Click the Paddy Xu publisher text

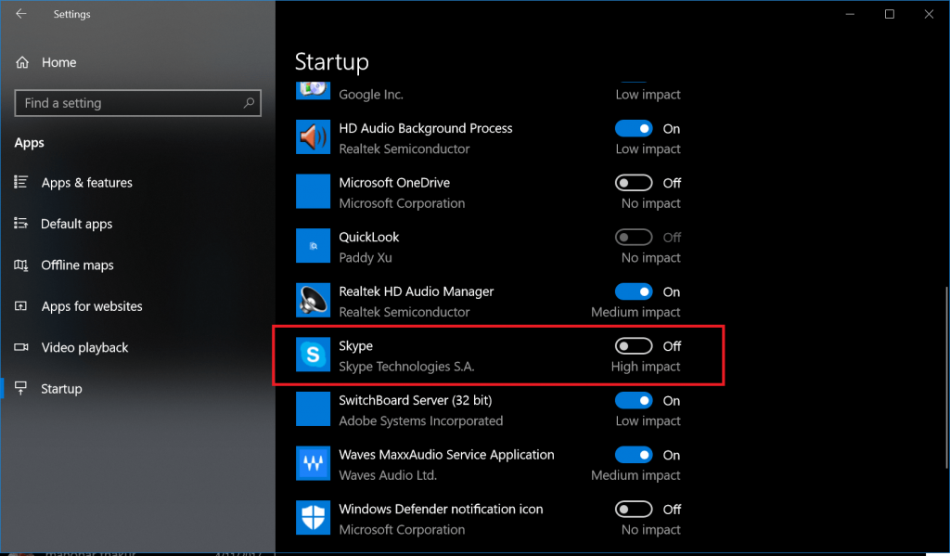point(366,258)
